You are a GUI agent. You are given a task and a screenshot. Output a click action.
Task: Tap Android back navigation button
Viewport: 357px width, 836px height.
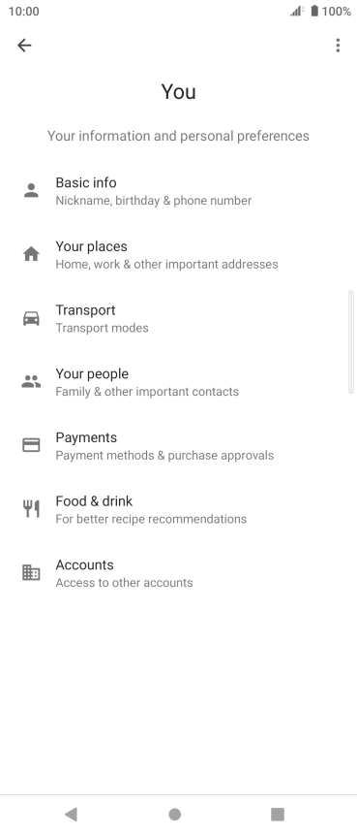pos(71,814)
